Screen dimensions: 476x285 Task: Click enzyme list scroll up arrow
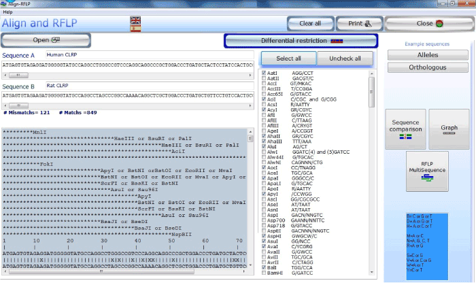coord(371,73)
